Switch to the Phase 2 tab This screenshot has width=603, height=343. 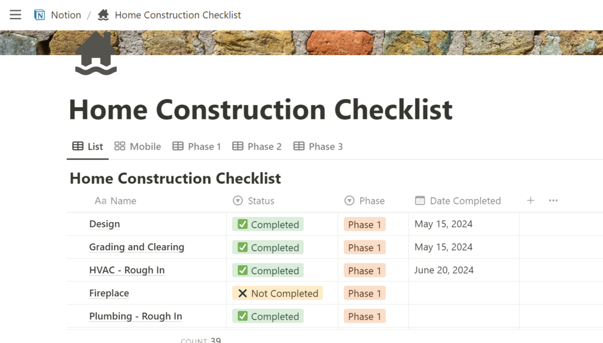[x=257, y=146]
